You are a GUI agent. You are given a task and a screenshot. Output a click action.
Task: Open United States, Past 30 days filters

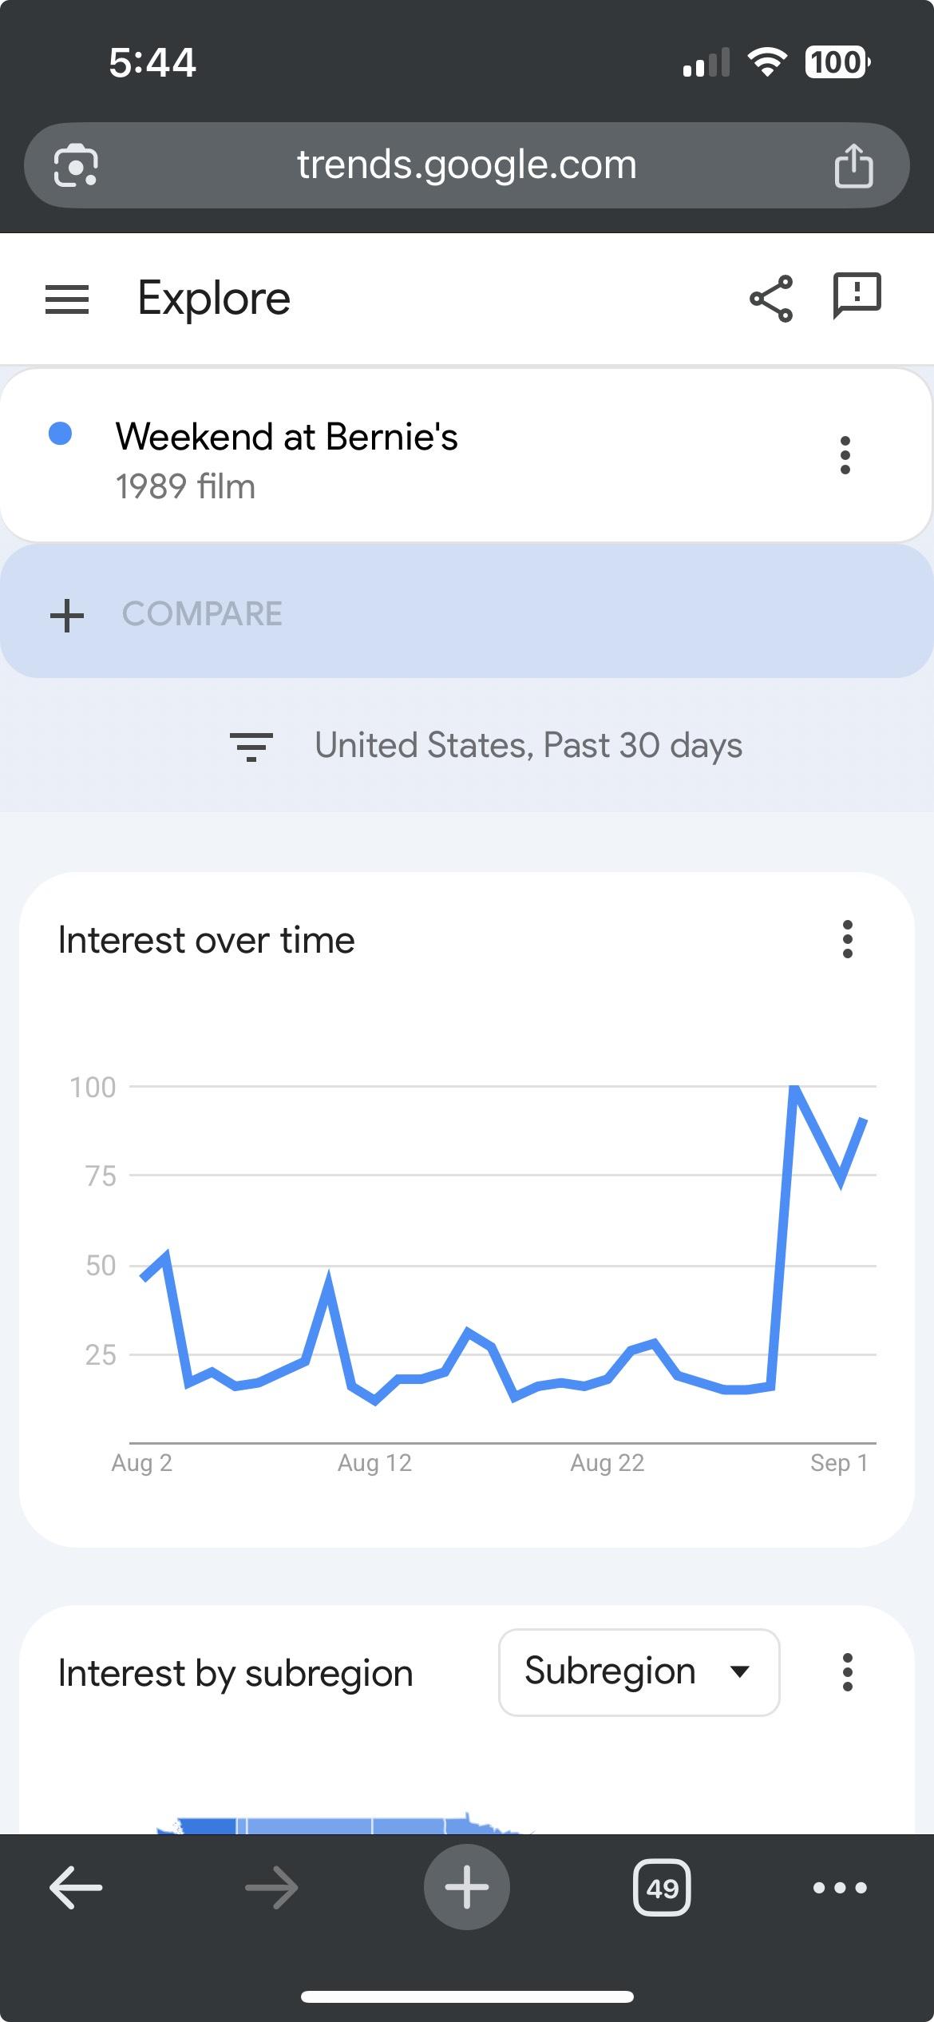coord(487,745)
